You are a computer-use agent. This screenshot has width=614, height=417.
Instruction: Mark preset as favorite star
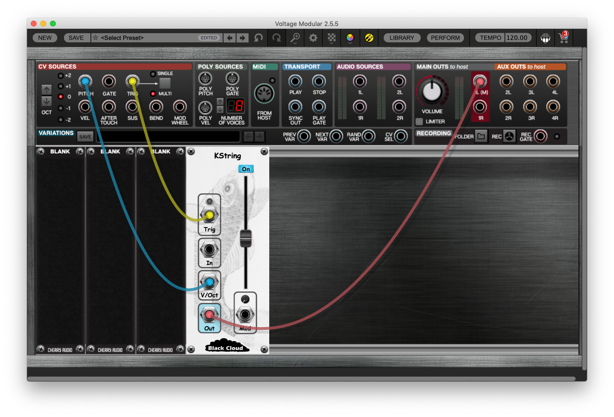95,38
